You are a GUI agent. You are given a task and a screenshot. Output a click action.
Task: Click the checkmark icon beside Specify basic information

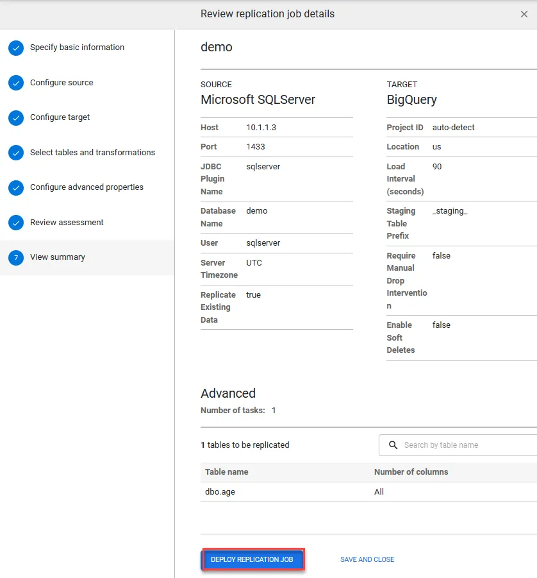(x=16, y=48)
